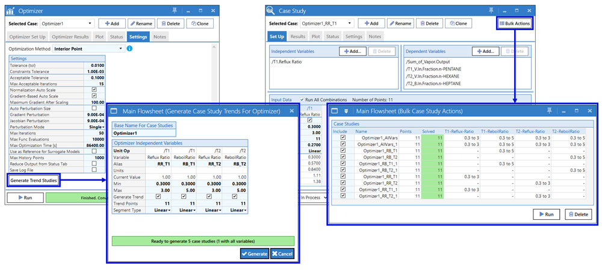602x271 pixels.
Task: Click the Optimizer window title icon
Action: coord(11,11)
